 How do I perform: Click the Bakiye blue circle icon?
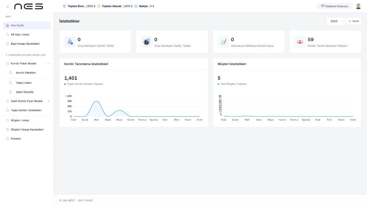pos(136,6)
